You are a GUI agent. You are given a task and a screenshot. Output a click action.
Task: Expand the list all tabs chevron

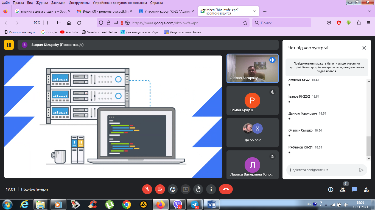(x=369, y=11)
